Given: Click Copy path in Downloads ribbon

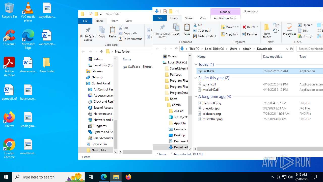Looking at the screenshot, I should click(x=202, y=31).
